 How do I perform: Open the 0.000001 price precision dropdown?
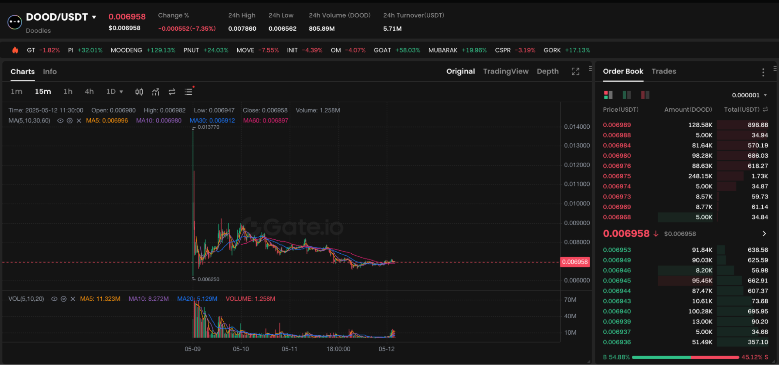749,95
